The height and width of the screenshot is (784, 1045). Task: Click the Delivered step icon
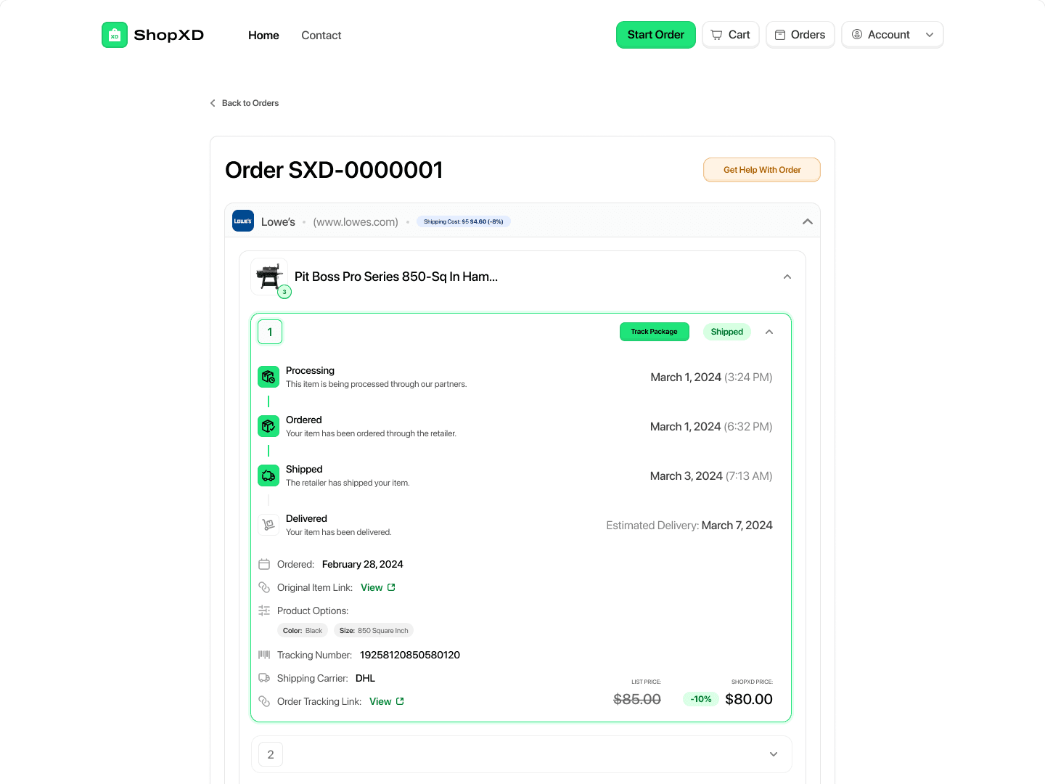click(269, 525)
